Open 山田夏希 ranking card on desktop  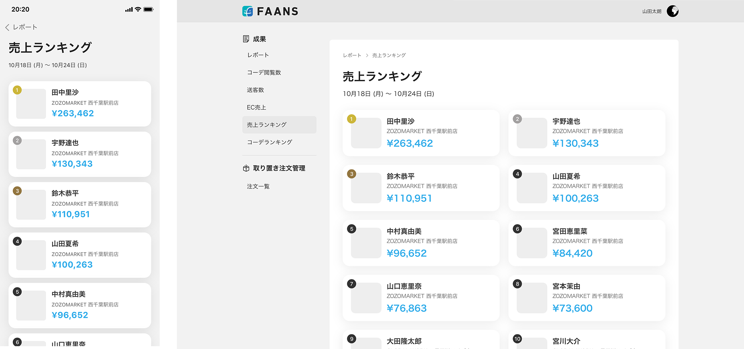tap(587, 188)
